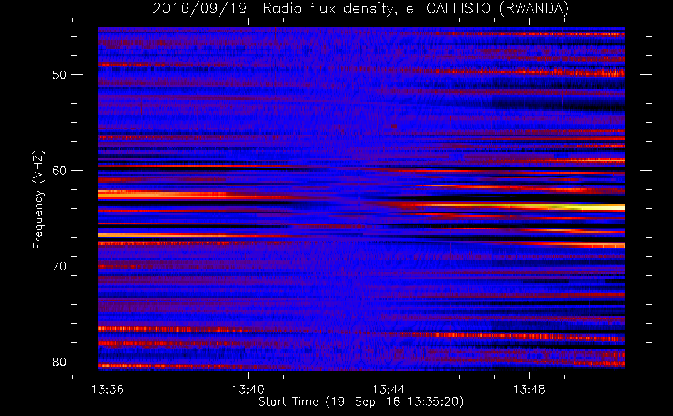Click the 13:44 time tick label

(388, 390)
